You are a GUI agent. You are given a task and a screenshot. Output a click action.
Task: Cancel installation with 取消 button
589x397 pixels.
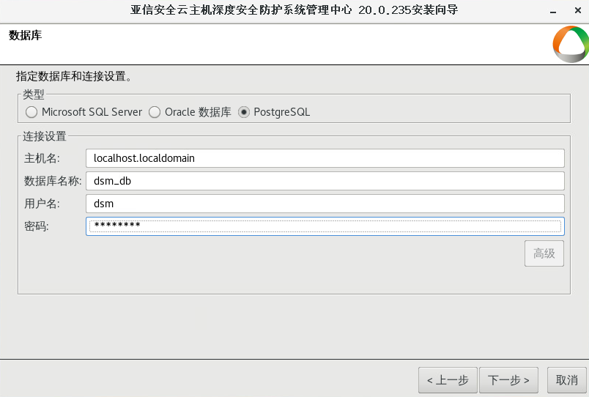pyautogui.click(x=566, y=380)
